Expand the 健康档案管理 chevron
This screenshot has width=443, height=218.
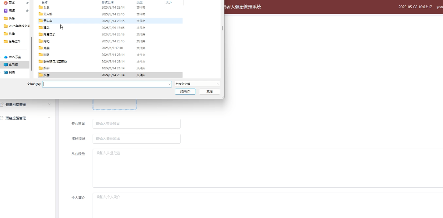click(x=49, y=104)
